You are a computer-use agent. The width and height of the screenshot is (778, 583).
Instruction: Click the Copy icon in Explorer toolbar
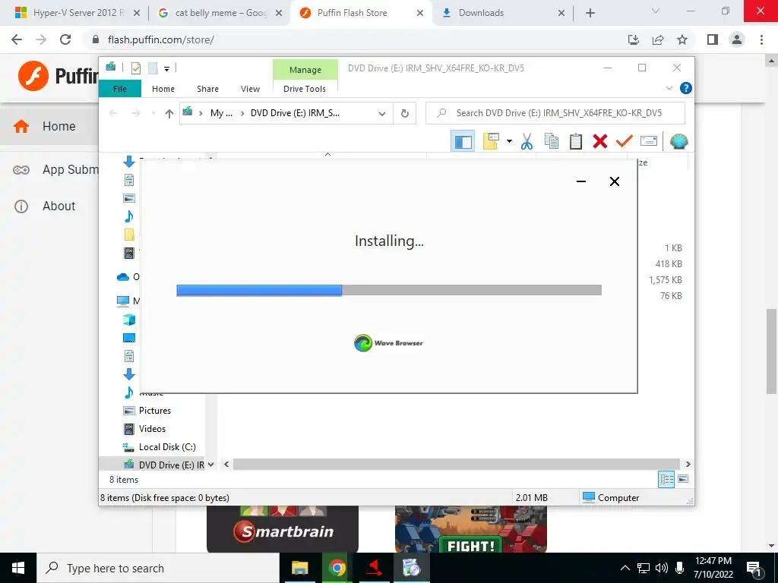coord(552,142)
